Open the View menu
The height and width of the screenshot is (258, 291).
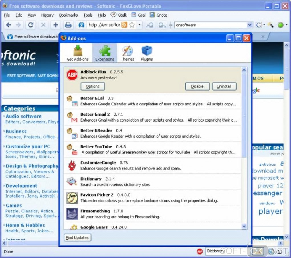click(32, 15)
